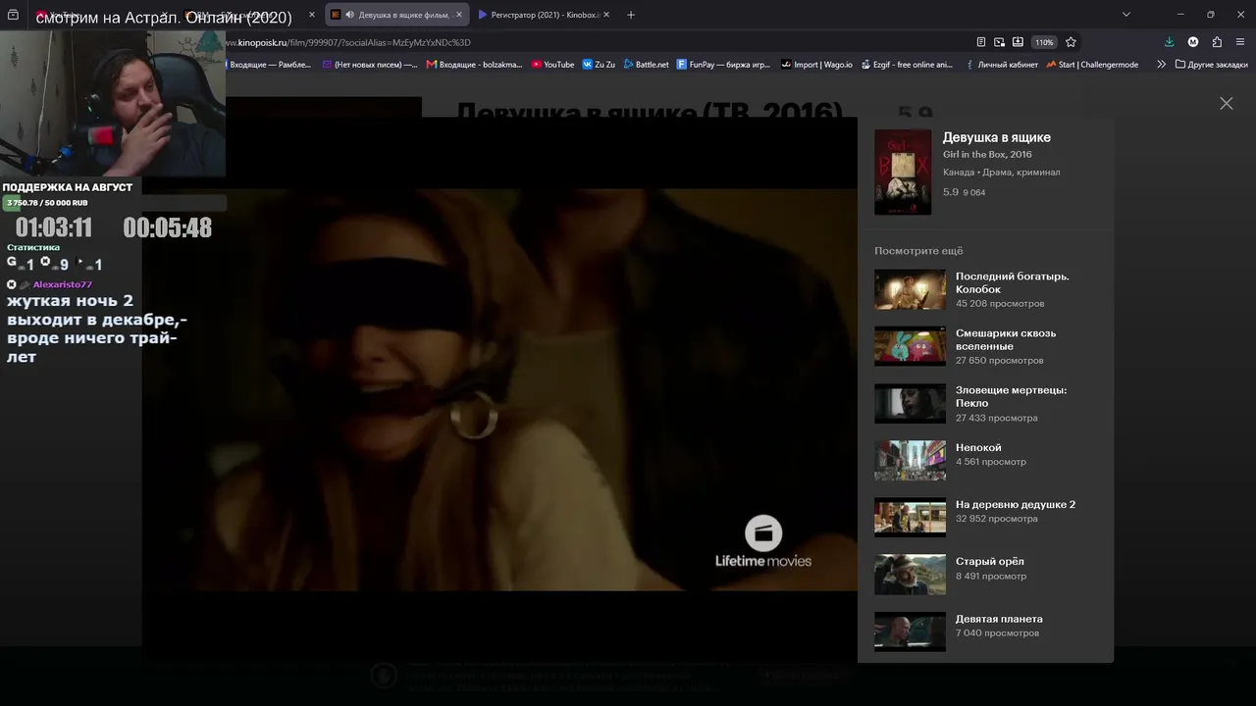Image resolution: width=1256 pixels, height=706 pixels.
Task: Click the '8 491 просмотр' view count
Action: pyautogui.click(x=991, y=576)
